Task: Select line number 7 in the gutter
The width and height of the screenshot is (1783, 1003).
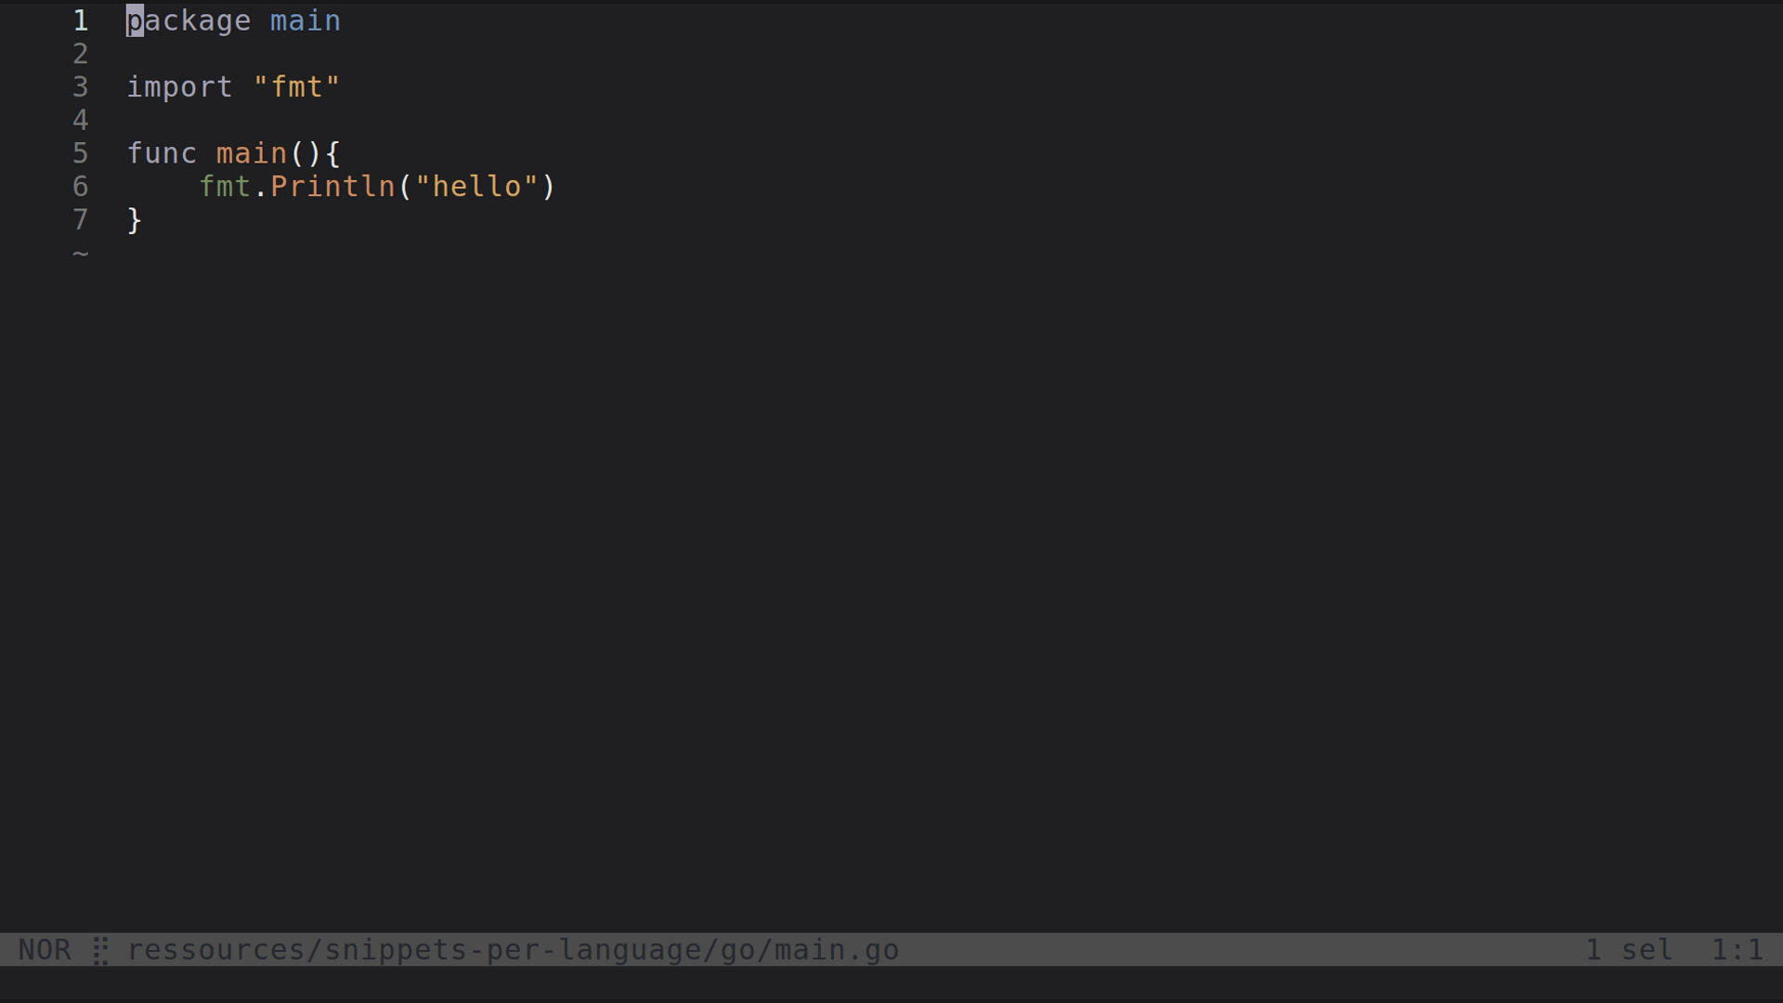Action: click(81, 220)
